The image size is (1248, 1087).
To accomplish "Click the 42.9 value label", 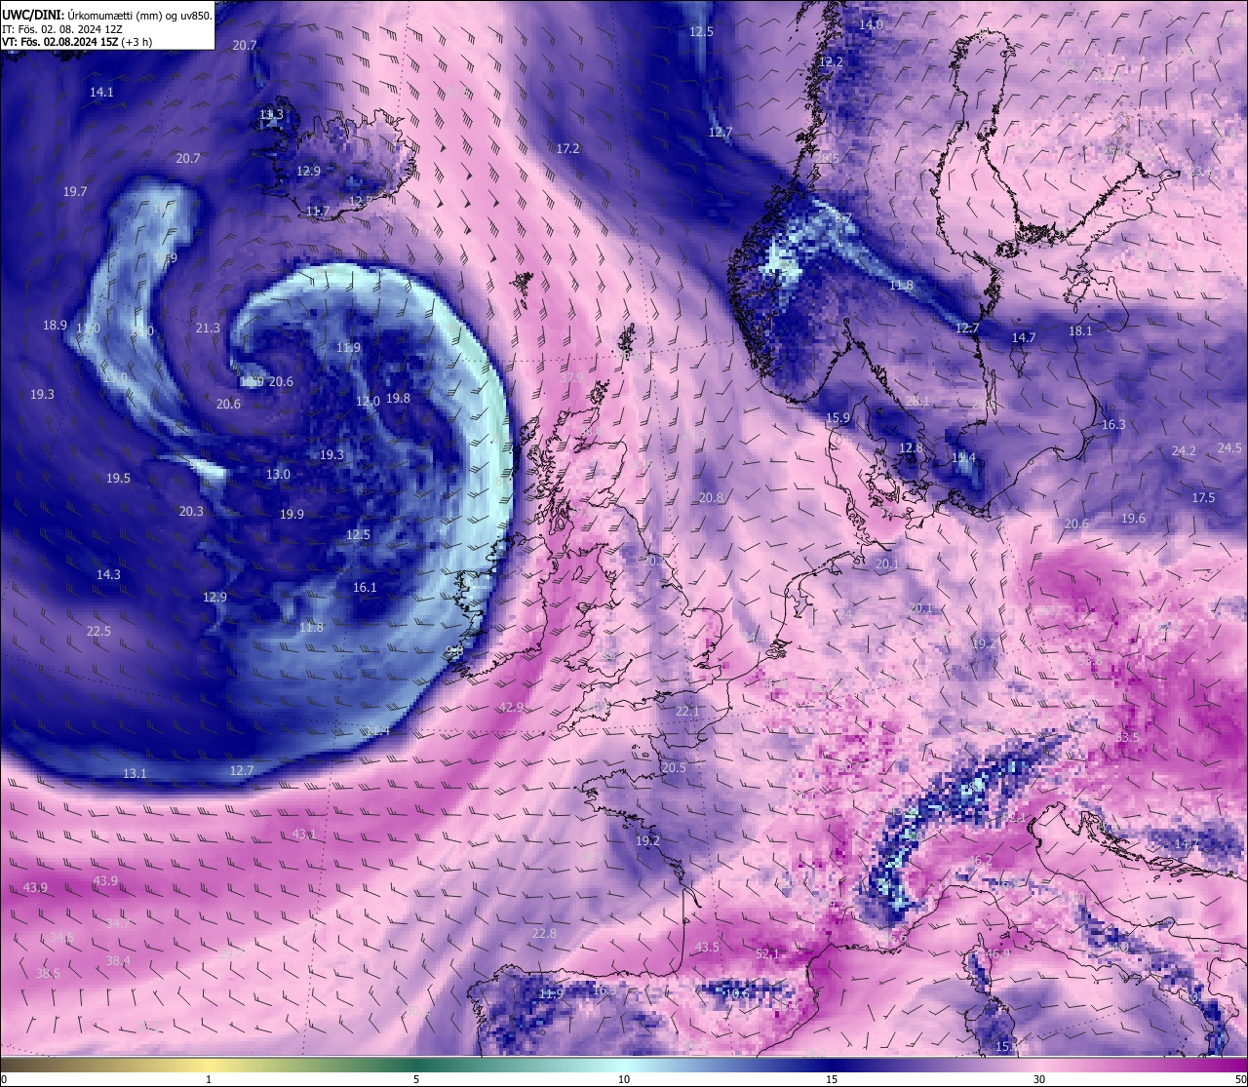I will click(x=511, y=708).
